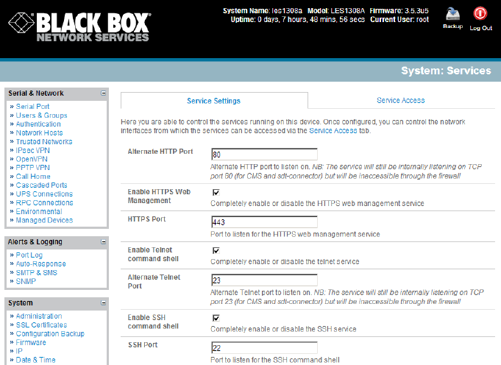This screenshot has width=501, height=365.
Task: Open the Port Log page
Action: (x=29, y=255)
